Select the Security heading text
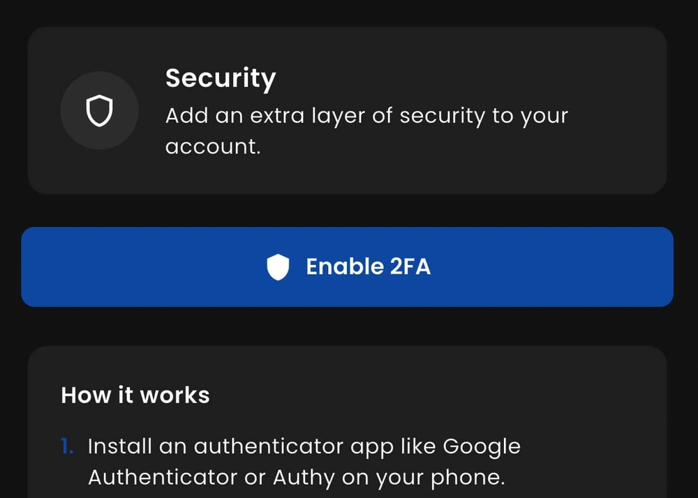The height and width of the screenshot is (498, 698). click(x=221, y=78)
